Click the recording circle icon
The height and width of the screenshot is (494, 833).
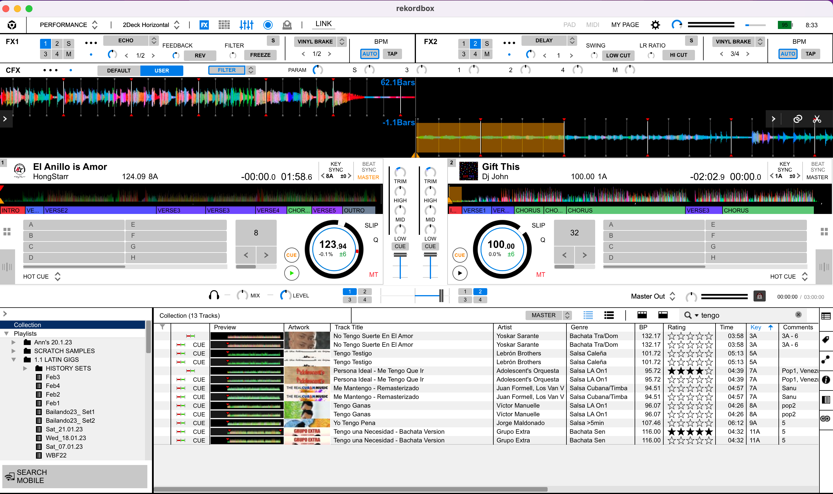point(268,25)
